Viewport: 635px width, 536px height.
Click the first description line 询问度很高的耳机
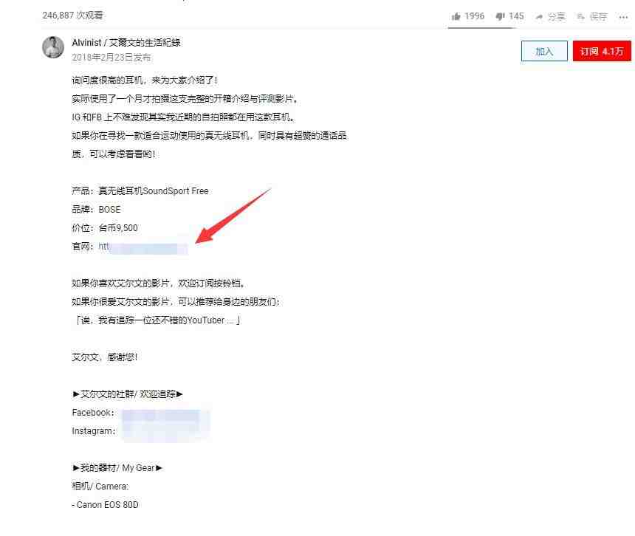(x=145, y=80)
